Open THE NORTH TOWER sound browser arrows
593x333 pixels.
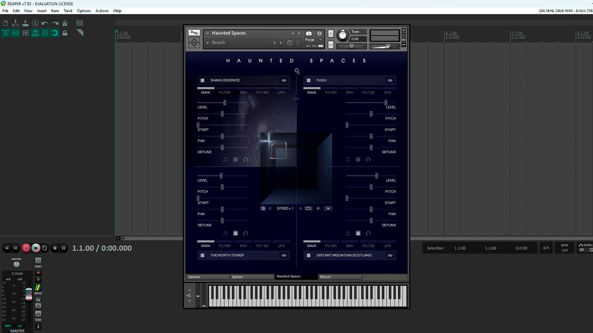pos(284,255)
